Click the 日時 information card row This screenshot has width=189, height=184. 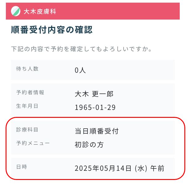coord(93,168)
